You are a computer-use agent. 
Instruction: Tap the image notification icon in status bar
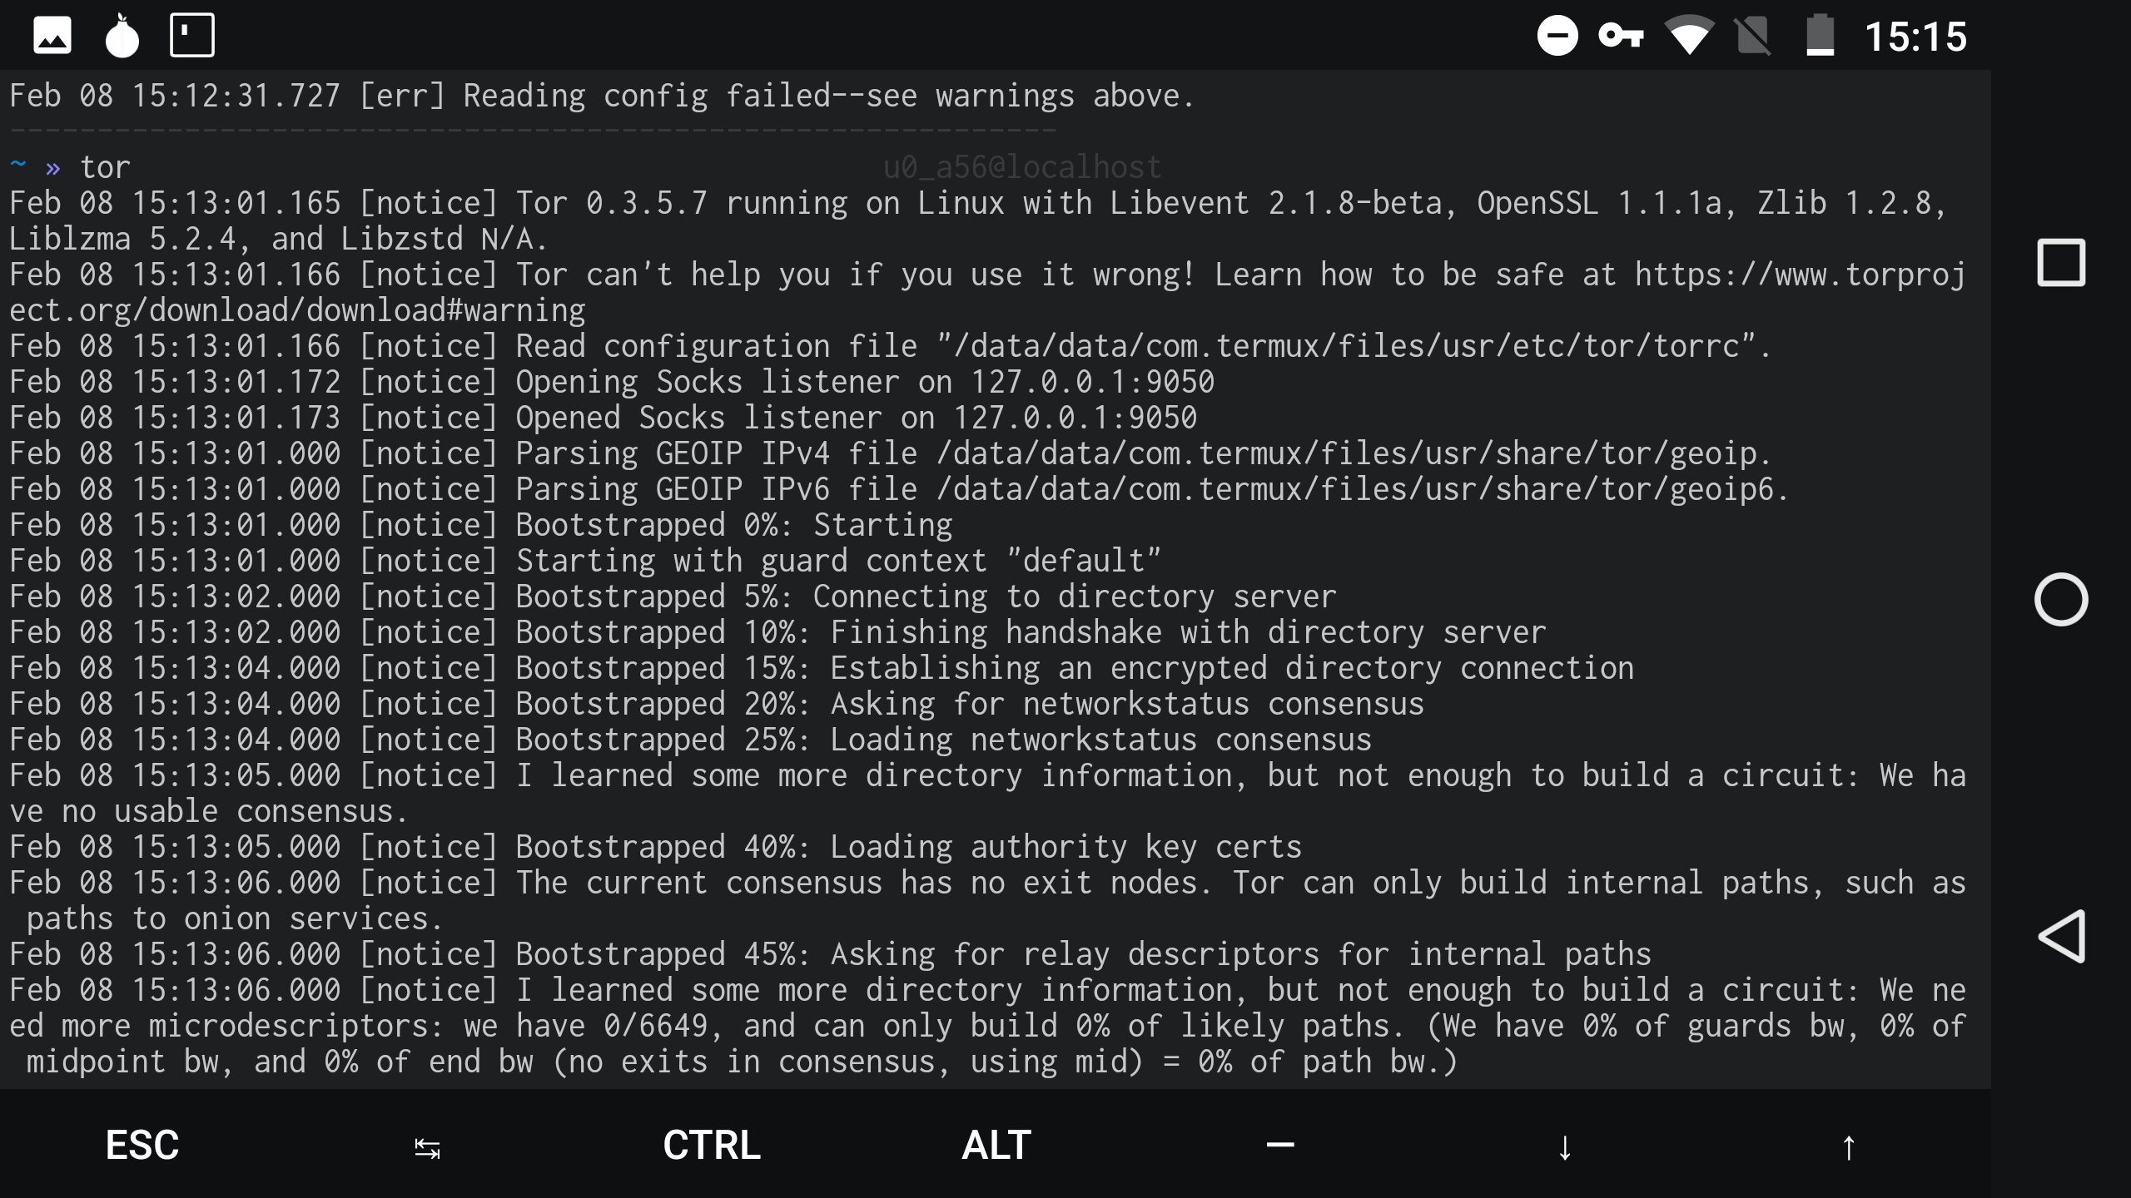point(52,37)
